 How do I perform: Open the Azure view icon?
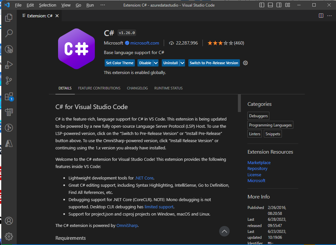[x=9, y=143]
